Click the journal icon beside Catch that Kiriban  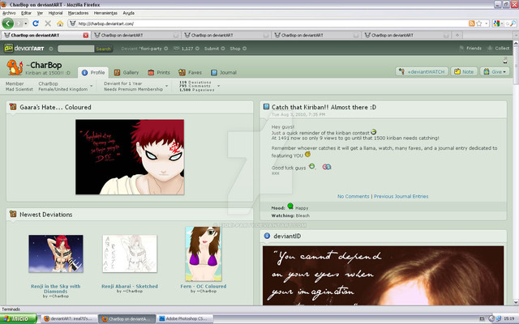(266, 106)
